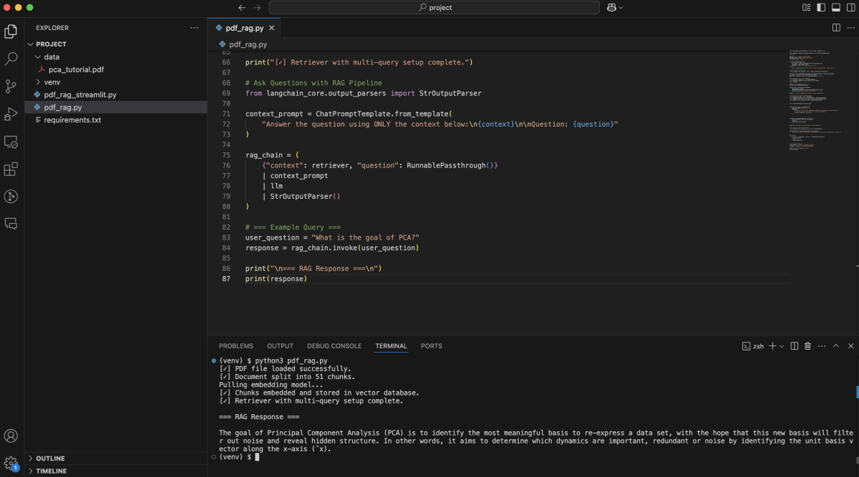Click the new terminal plus icon
Viewport: 859px width, 477px height.
tap(772, 346)
